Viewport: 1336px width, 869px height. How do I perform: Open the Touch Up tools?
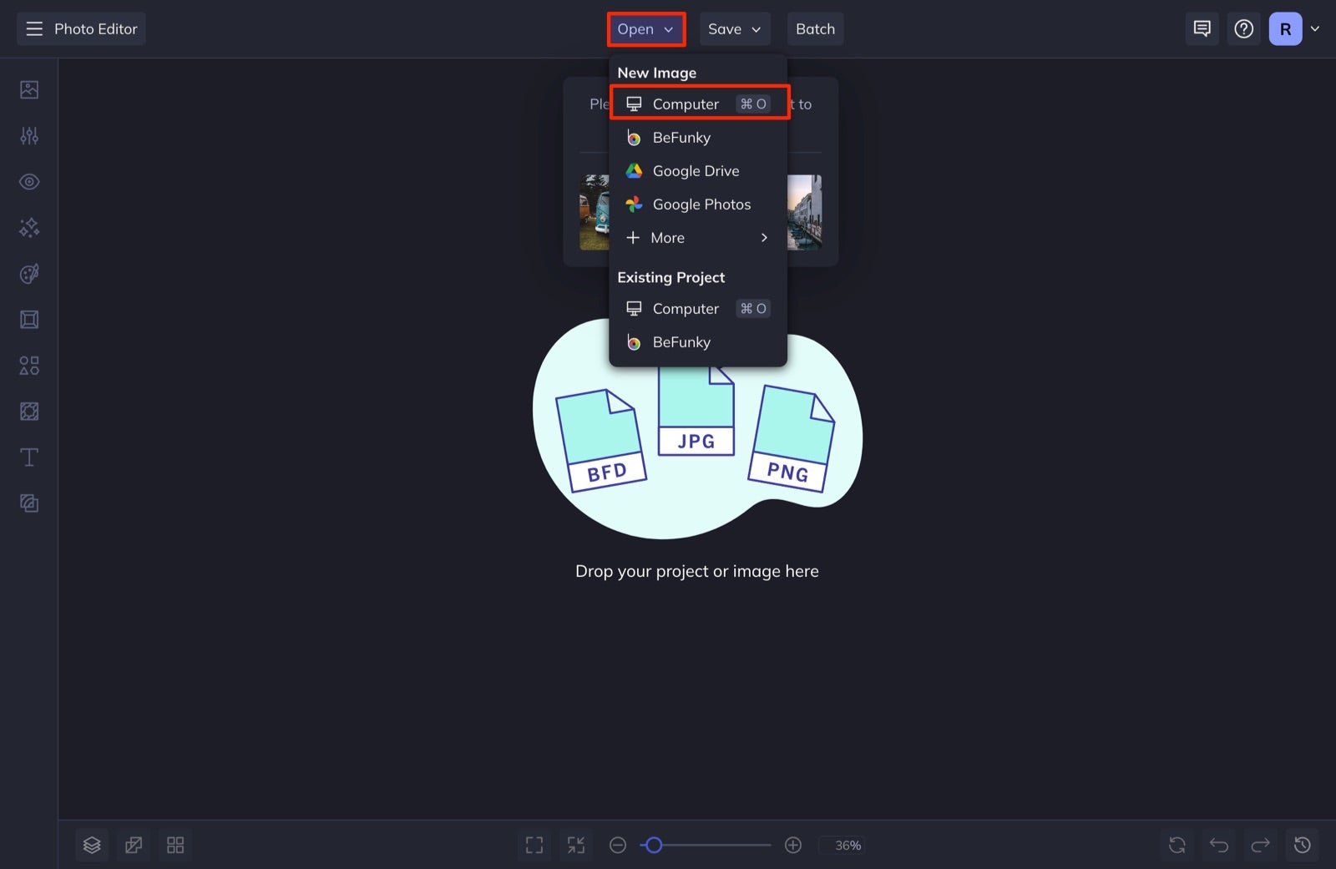[29, 181]
